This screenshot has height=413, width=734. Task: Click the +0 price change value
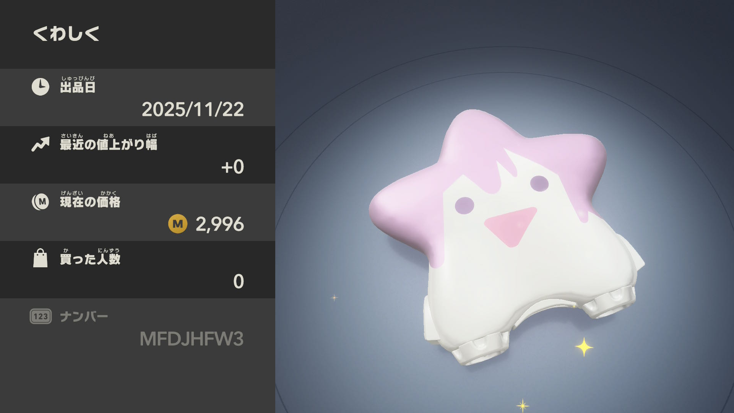[232, 167]
